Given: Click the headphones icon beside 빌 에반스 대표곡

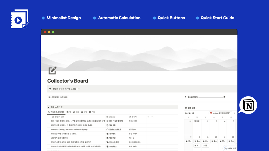Looking at the screenshot, I should pos(107,130).
